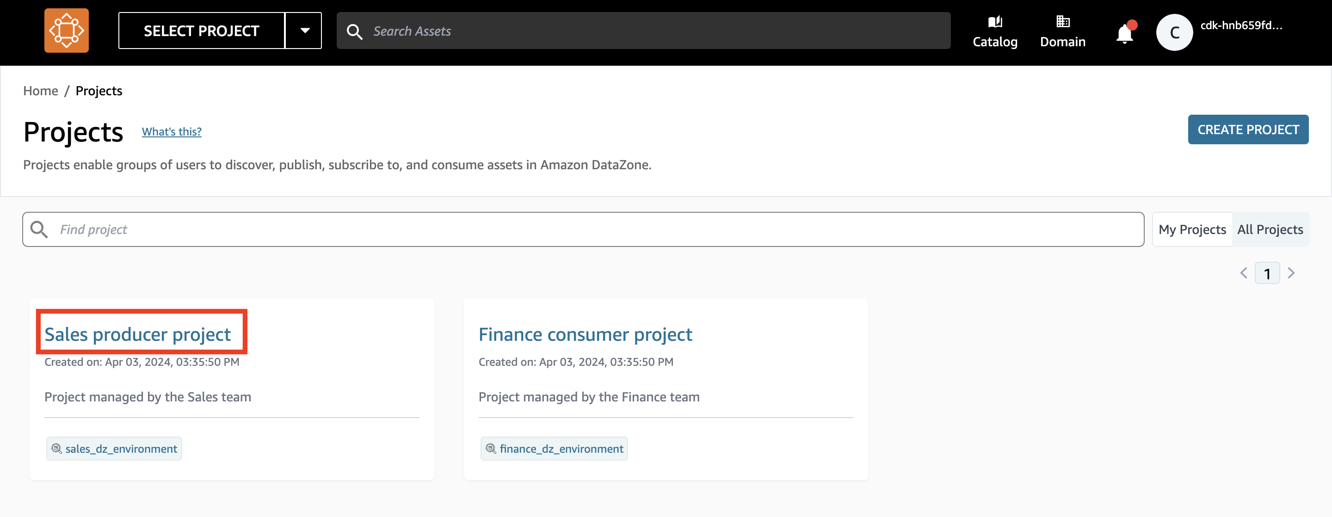Viewport: 1332px width, 517px height.
Task: Click the SELECT PROJECT button
Action: coord(201,31)
